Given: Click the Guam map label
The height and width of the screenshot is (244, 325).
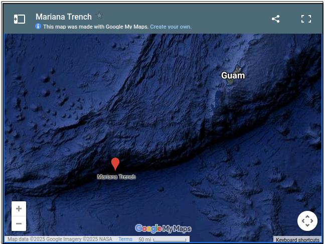Looking at the screenshot, I should click(233, 75).
